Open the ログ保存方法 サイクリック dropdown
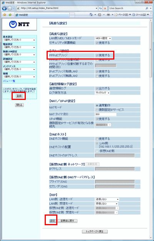 (102, 93)
